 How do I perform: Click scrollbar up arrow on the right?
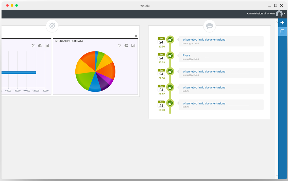(276, 22)
